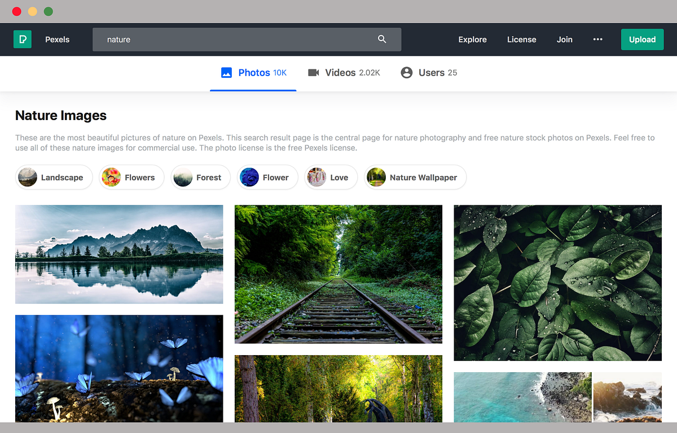
Task: Select the Love filter chip
Action: click(331, 177)
